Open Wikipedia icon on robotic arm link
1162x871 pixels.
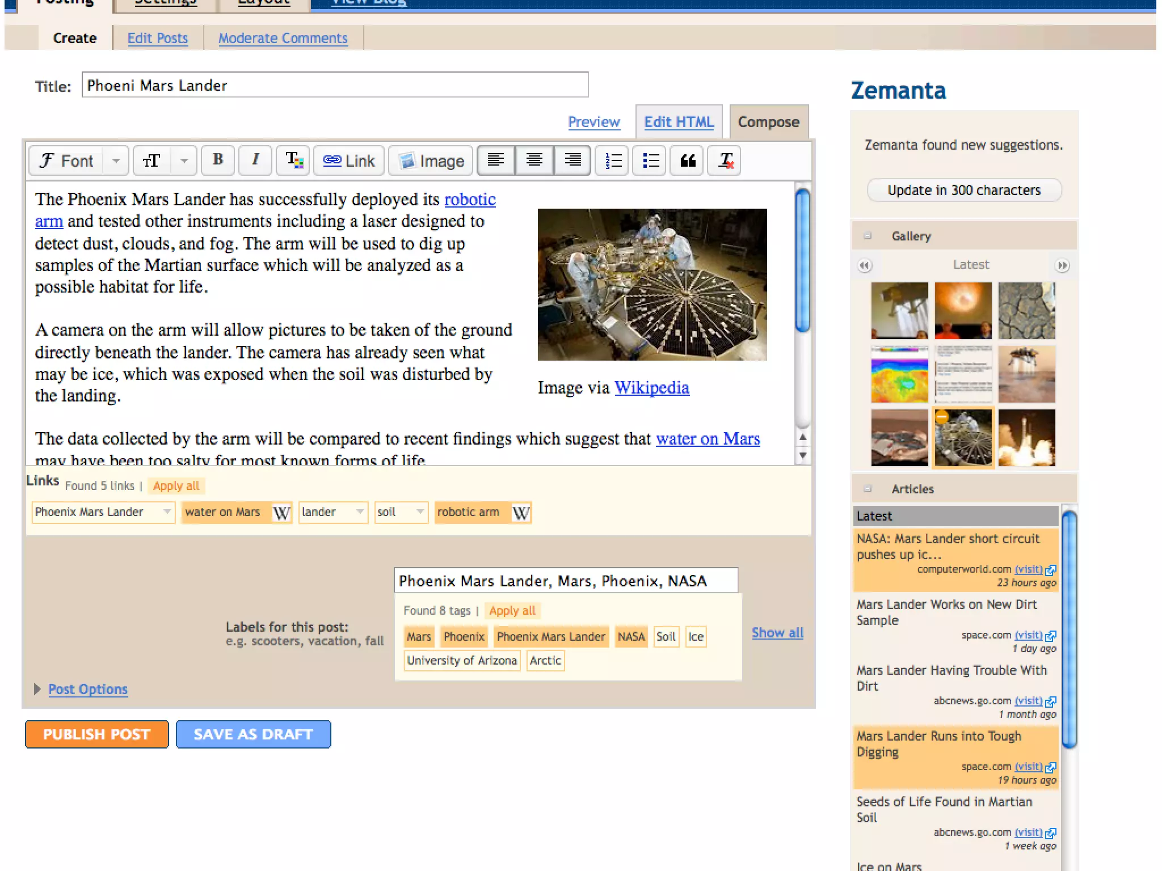click(521, 513)
